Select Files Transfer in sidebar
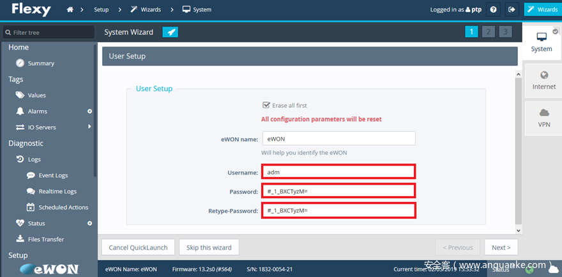Viewport: 562px width, 277px height. pos(46,239)
